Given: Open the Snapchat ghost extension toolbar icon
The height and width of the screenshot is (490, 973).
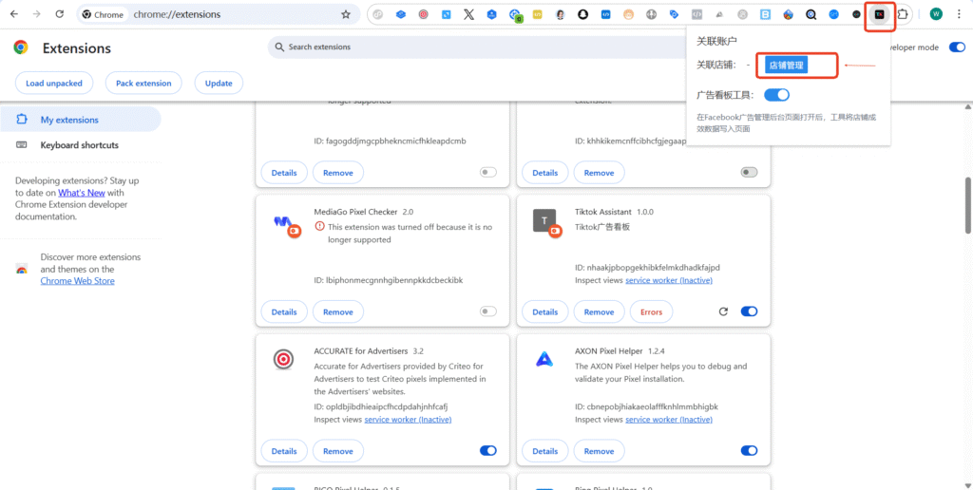Looking at the screenshot, I should point(582,14).
